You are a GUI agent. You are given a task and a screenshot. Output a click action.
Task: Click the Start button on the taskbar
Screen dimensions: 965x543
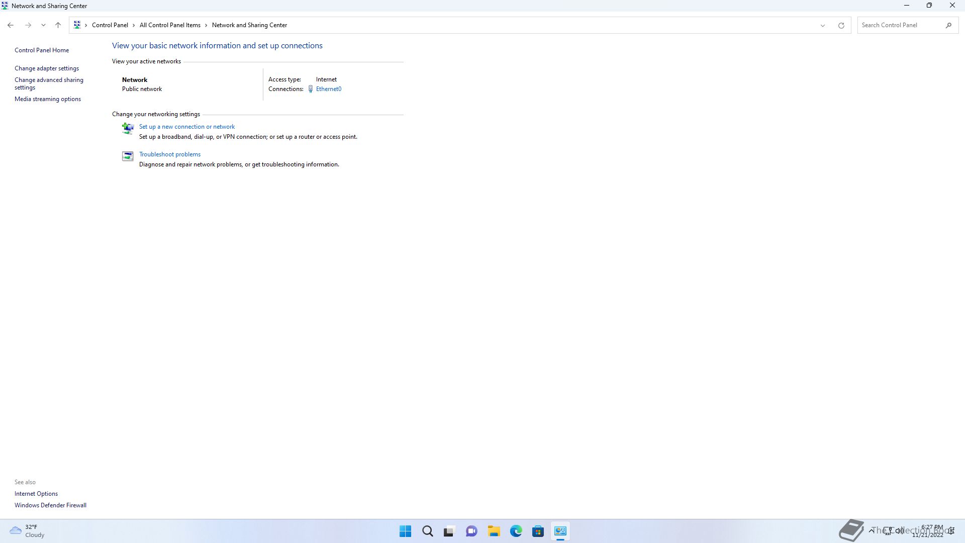click(x=406, y=531)
